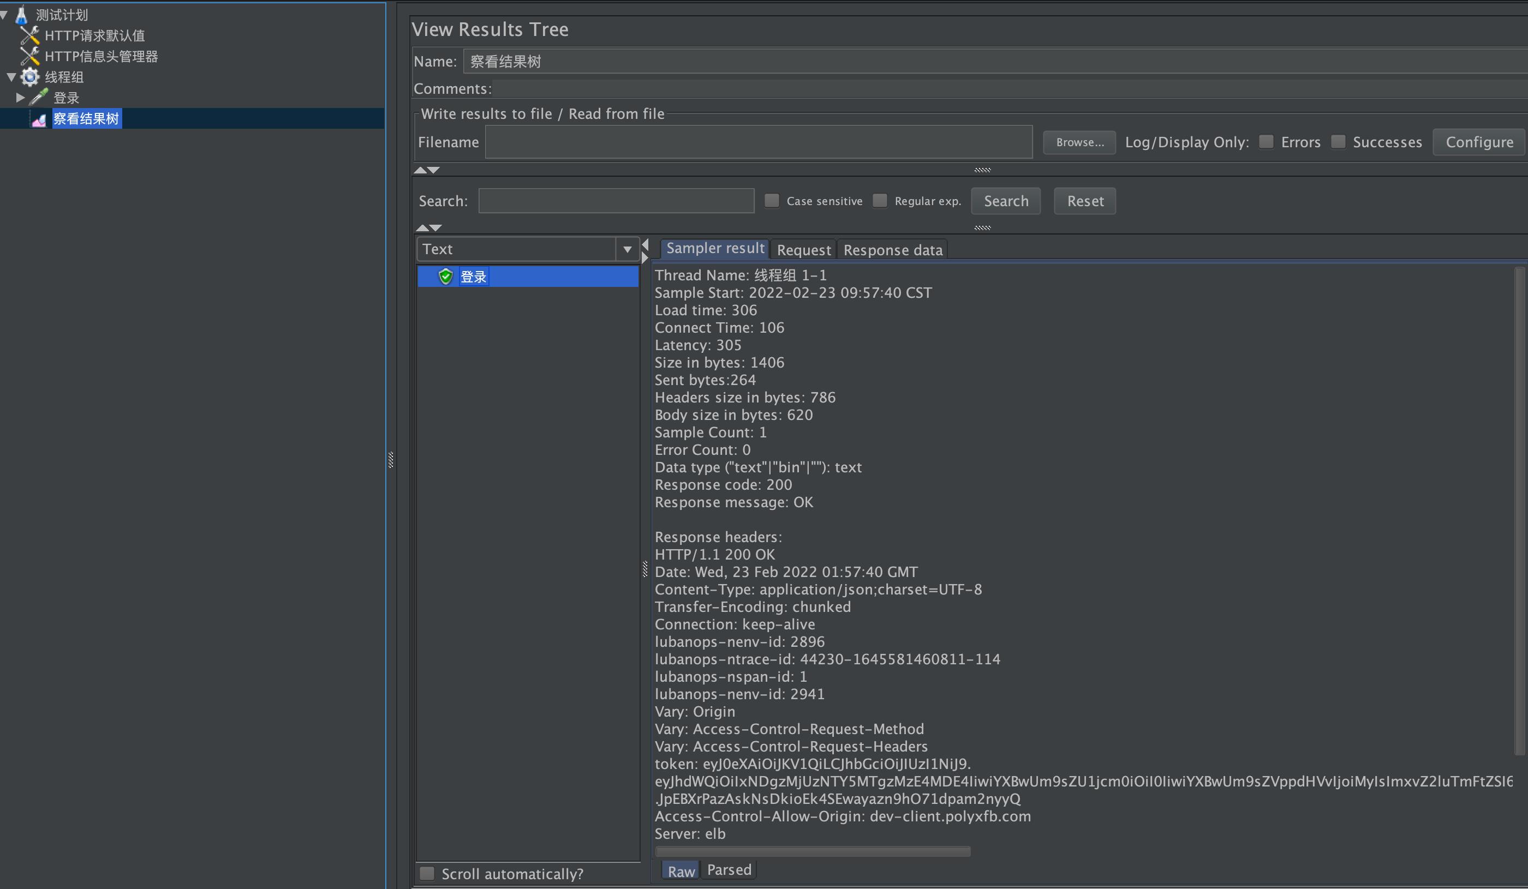The height and width of the screenshot is (889, 1528).
Task: Click the 测试计划 test plan flask icon
Action: [x=22, y=15]
